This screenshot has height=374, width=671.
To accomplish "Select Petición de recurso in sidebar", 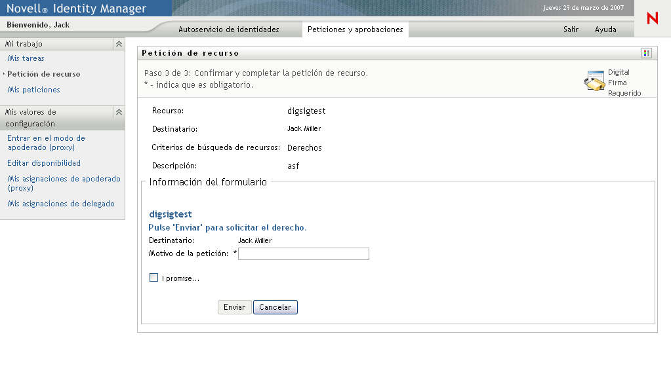I will click(x=44, y=74).
